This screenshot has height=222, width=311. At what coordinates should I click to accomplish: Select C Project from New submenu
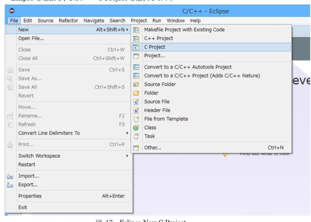coord(211,47)
